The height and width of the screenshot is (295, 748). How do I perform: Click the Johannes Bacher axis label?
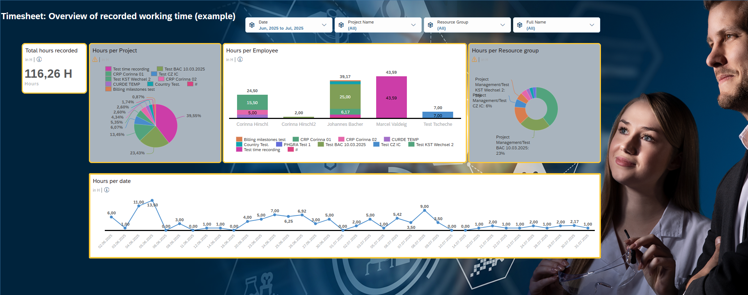tap(345, 124)
